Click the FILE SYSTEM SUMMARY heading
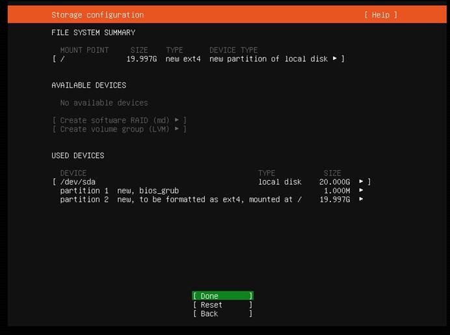This screenshot has width=450, height=335. tap(93, 33)
